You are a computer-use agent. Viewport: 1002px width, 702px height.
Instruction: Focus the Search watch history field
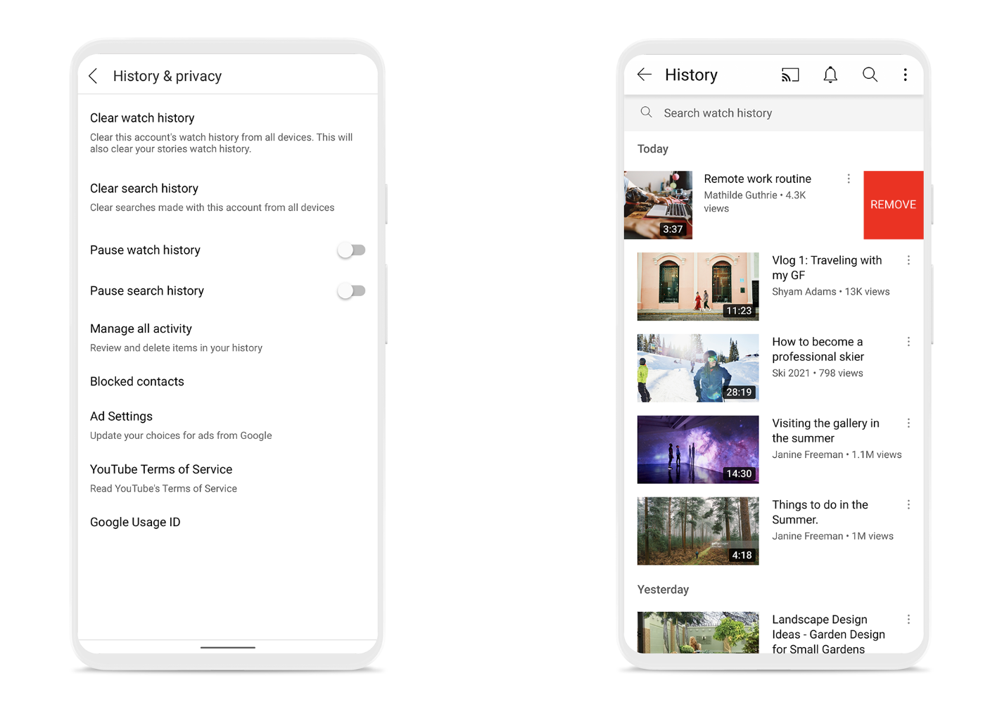tap(773, 113)
